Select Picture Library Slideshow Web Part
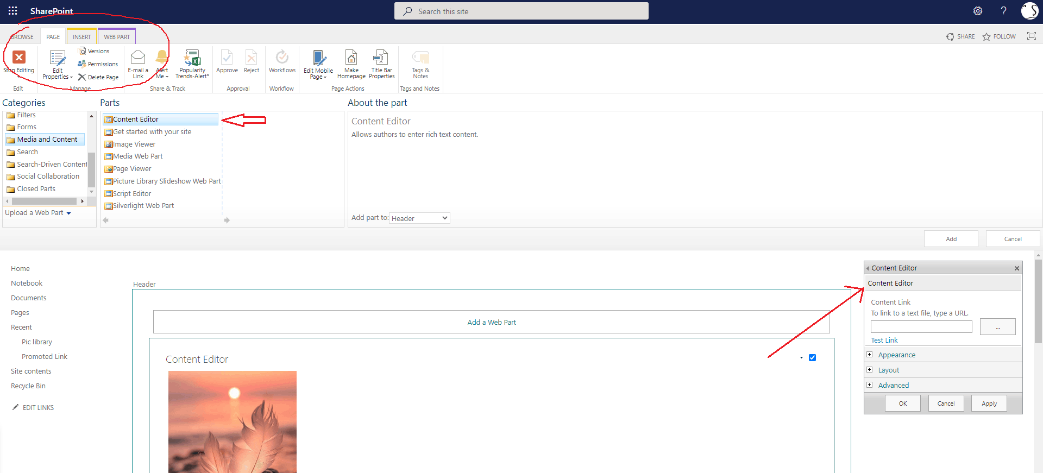The width and height of the screenshot is (1043, 473). [x=163, y=181]
